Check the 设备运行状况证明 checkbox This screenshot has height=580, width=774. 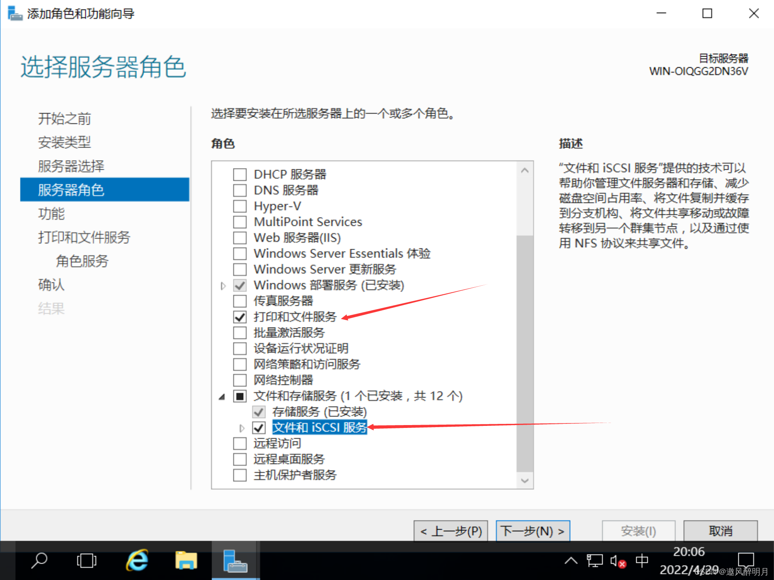coord(240,349)
